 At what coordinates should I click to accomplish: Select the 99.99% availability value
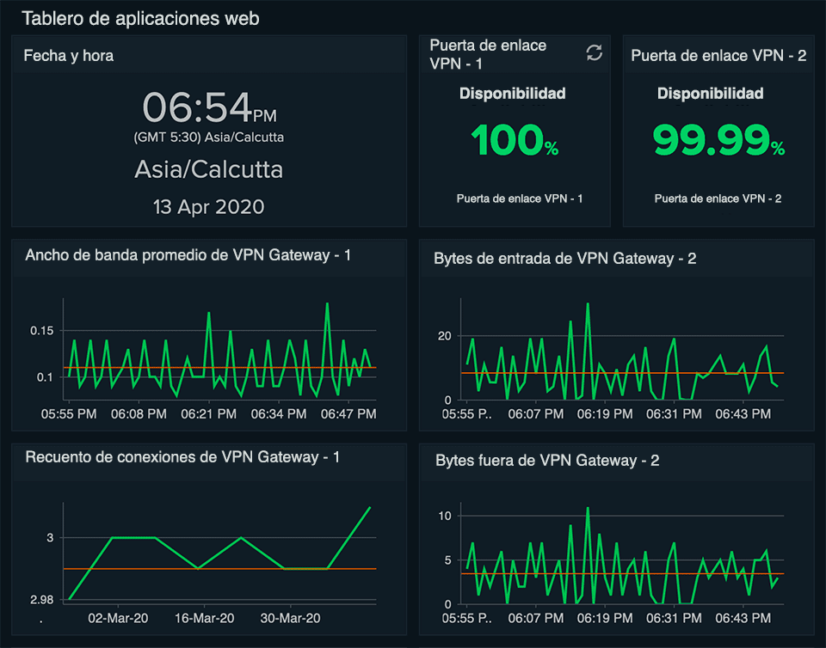tap(718, 140)
